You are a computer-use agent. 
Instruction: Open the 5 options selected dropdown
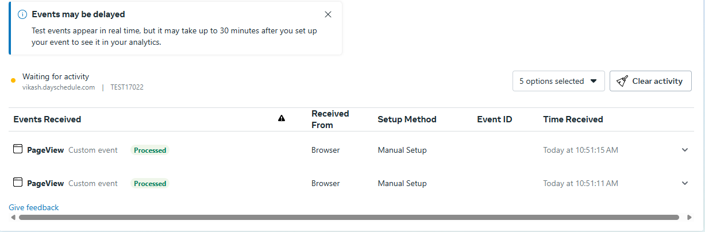pyautogui.click(x=558, y=81)
